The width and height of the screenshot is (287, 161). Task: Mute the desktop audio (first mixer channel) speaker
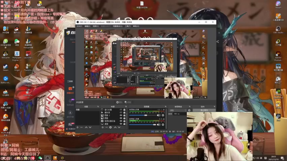[x=159, y=115]
